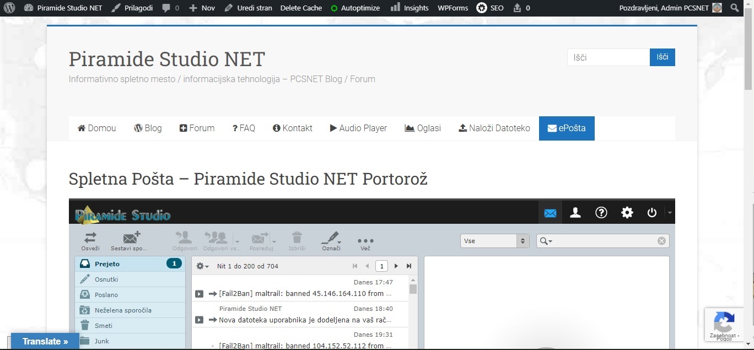Click the Piramide Studio webmail logo
Viewport: 754px width, 350px height.
click(x=123, y=214)
